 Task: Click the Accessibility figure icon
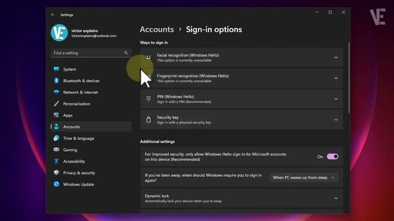point(56,161)
